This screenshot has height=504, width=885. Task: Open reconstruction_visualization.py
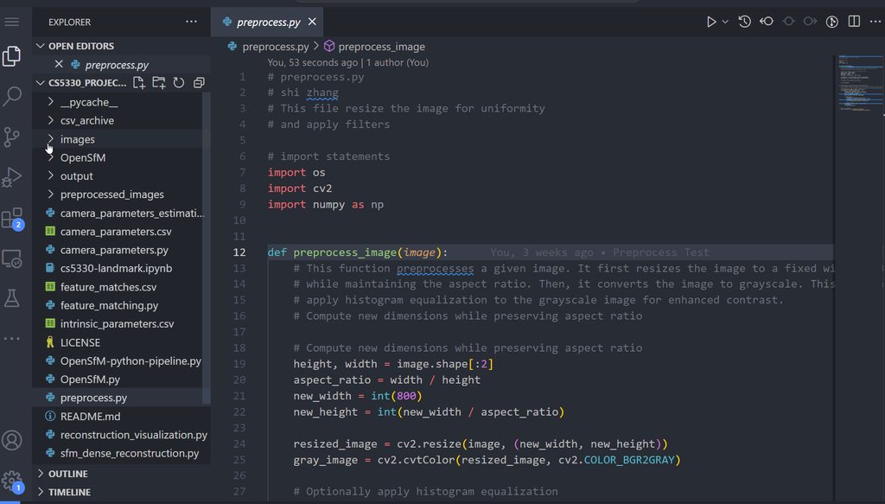[133, 435]
